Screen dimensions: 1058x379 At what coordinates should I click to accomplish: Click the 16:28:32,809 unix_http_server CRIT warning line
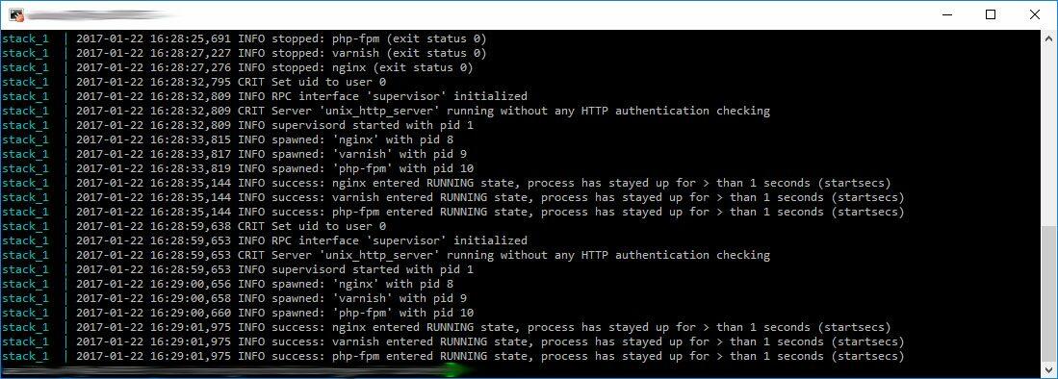click(x=385, y=111)
